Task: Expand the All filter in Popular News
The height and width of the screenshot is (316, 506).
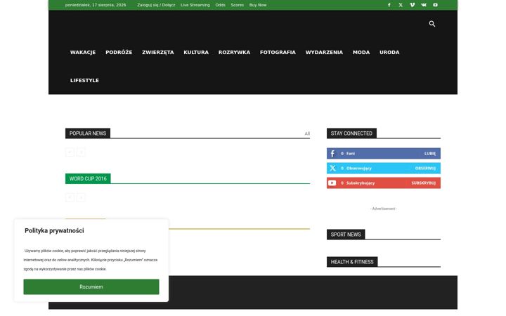Action: [x=307, y=133]
